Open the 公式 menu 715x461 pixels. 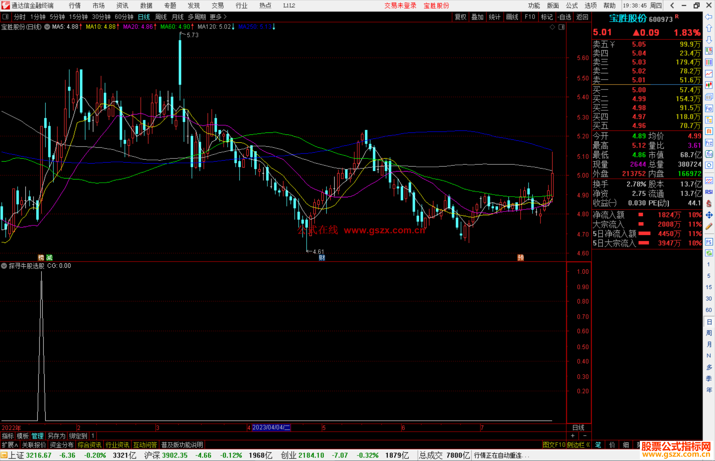[x=571, y=6]
